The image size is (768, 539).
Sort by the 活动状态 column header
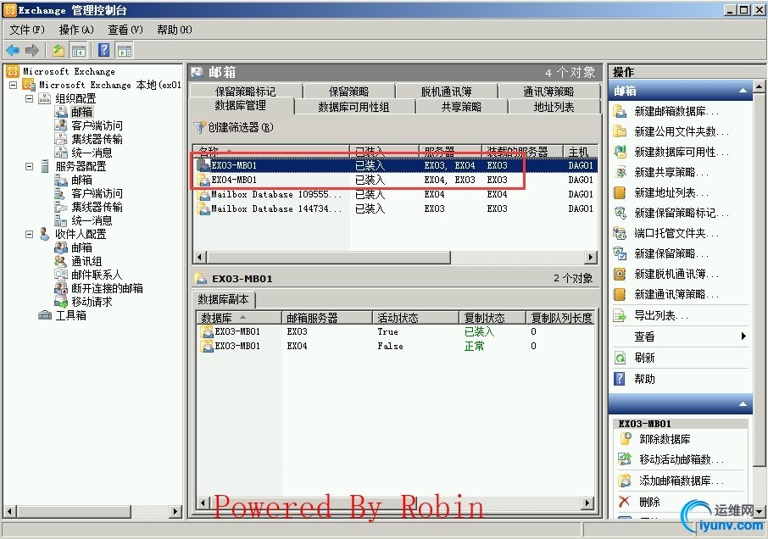coord(416,318)
